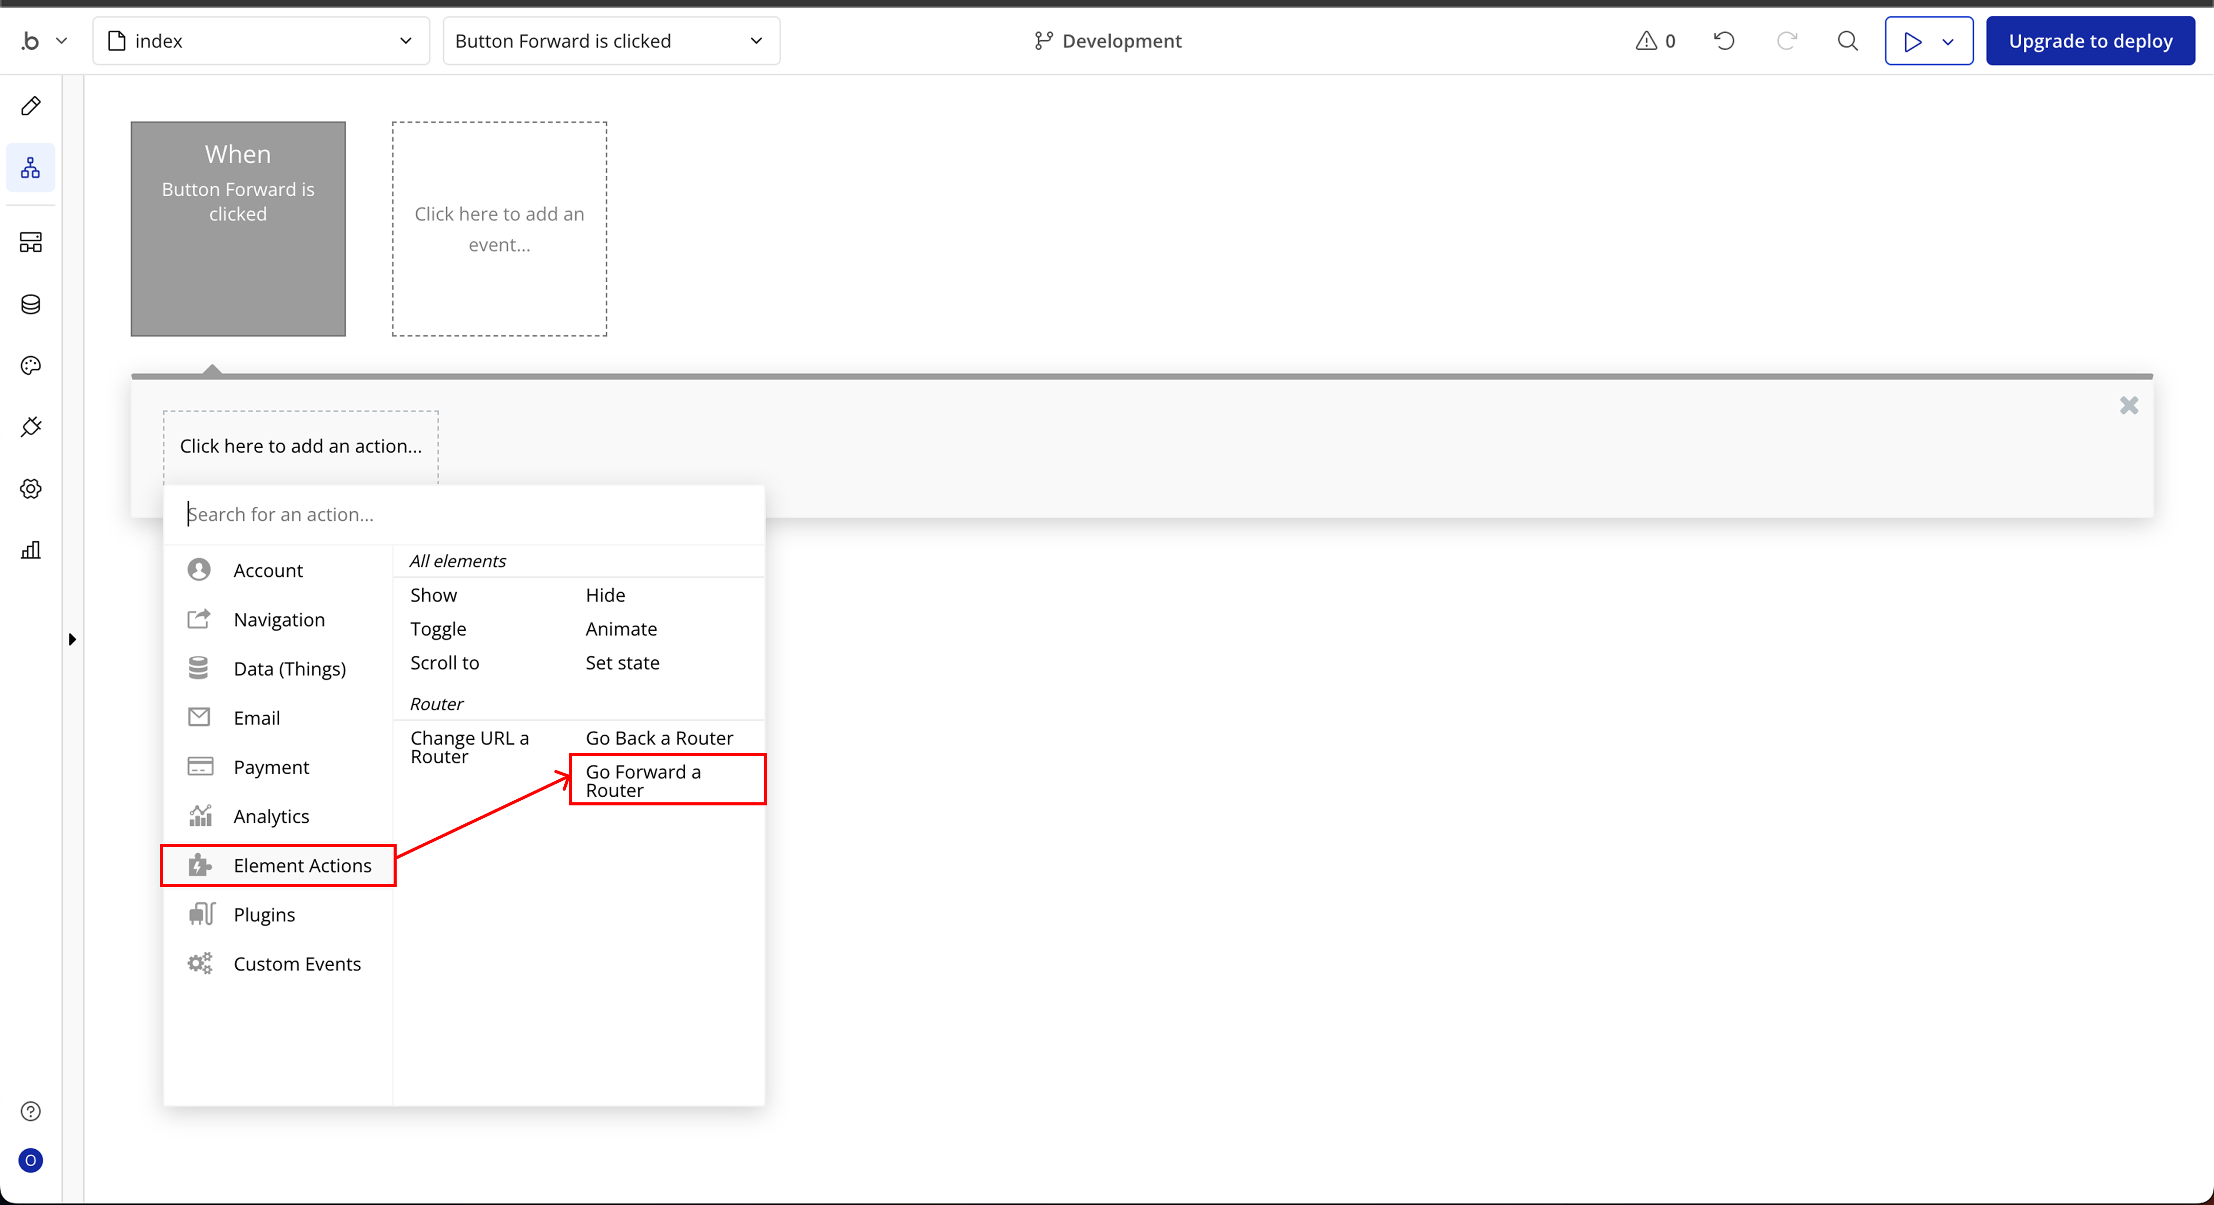Open the Logs bar chart icon
Screen dimensions: 2214x1205
[31, 550]
